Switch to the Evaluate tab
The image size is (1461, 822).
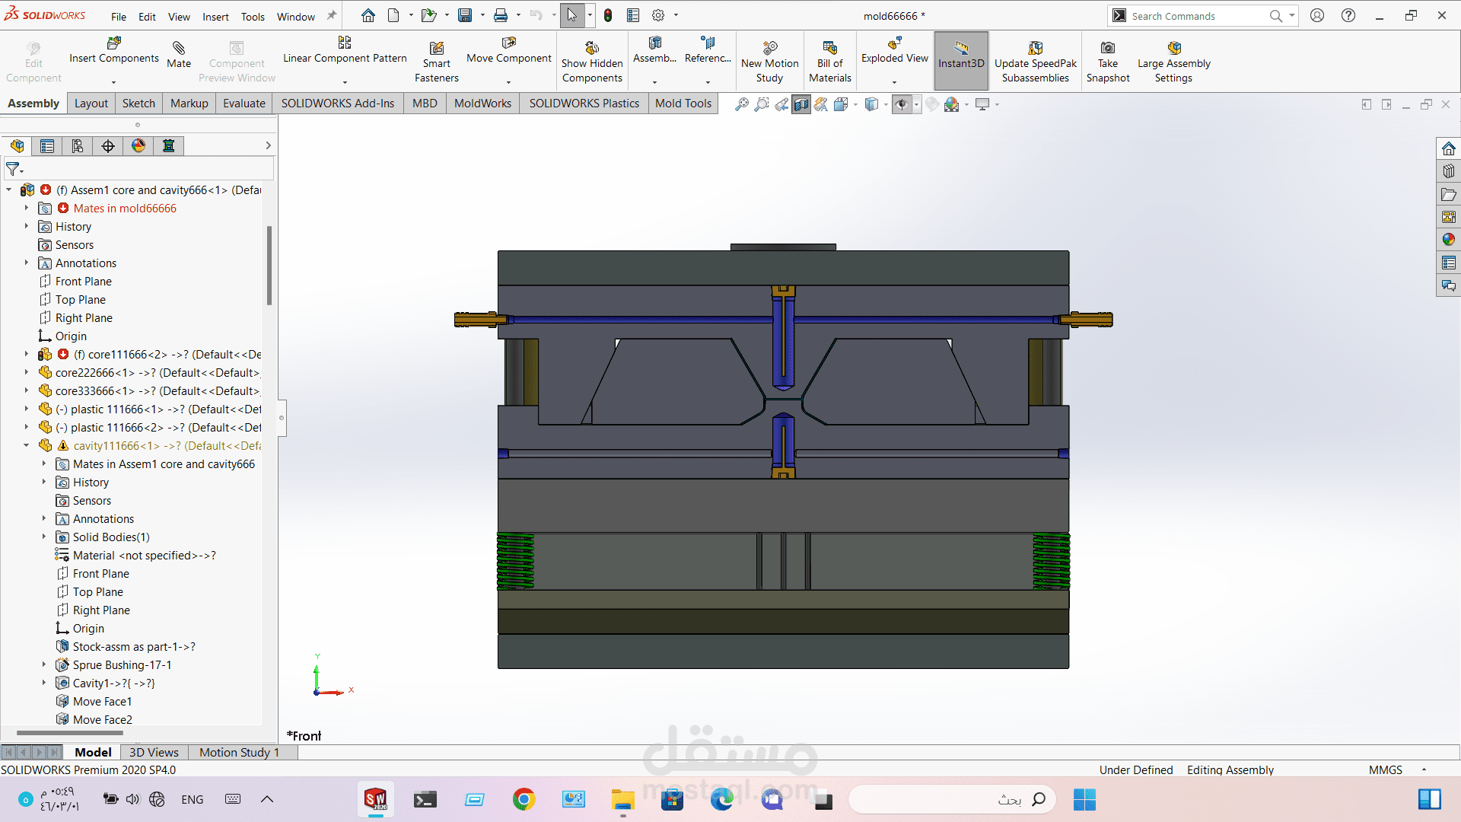point(243,104)
